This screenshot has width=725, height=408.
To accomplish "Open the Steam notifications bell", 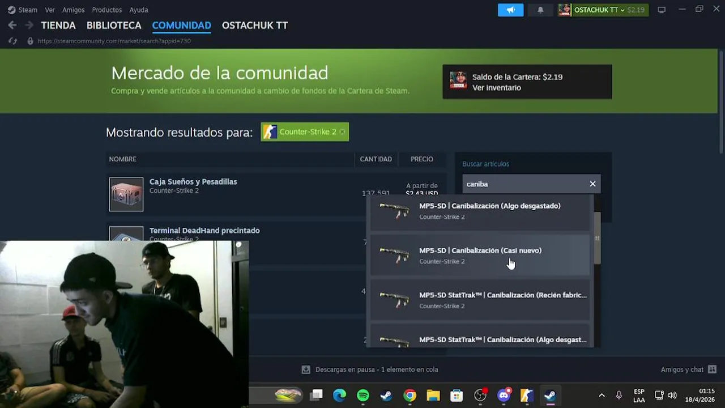I will [x=540, y=10].
